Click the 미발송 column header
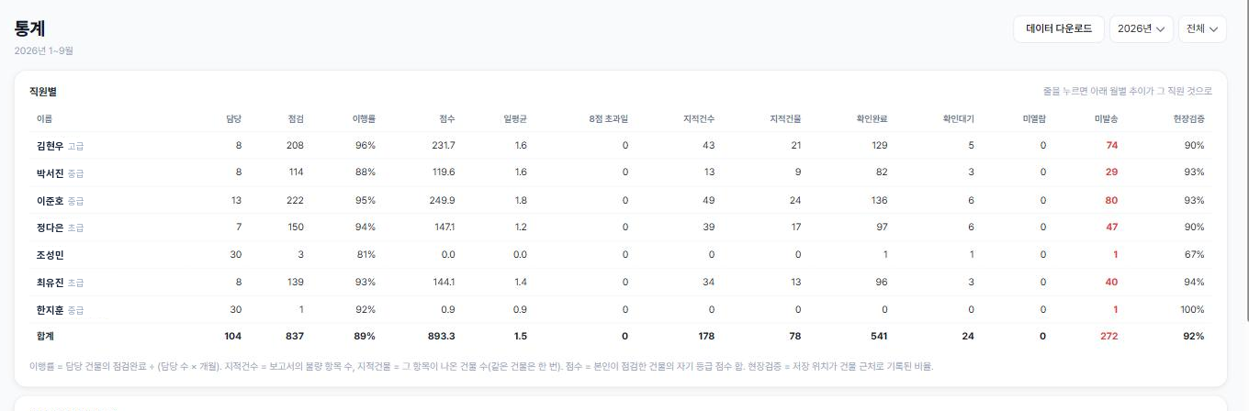1249x411 pixels. [1106, 119]
